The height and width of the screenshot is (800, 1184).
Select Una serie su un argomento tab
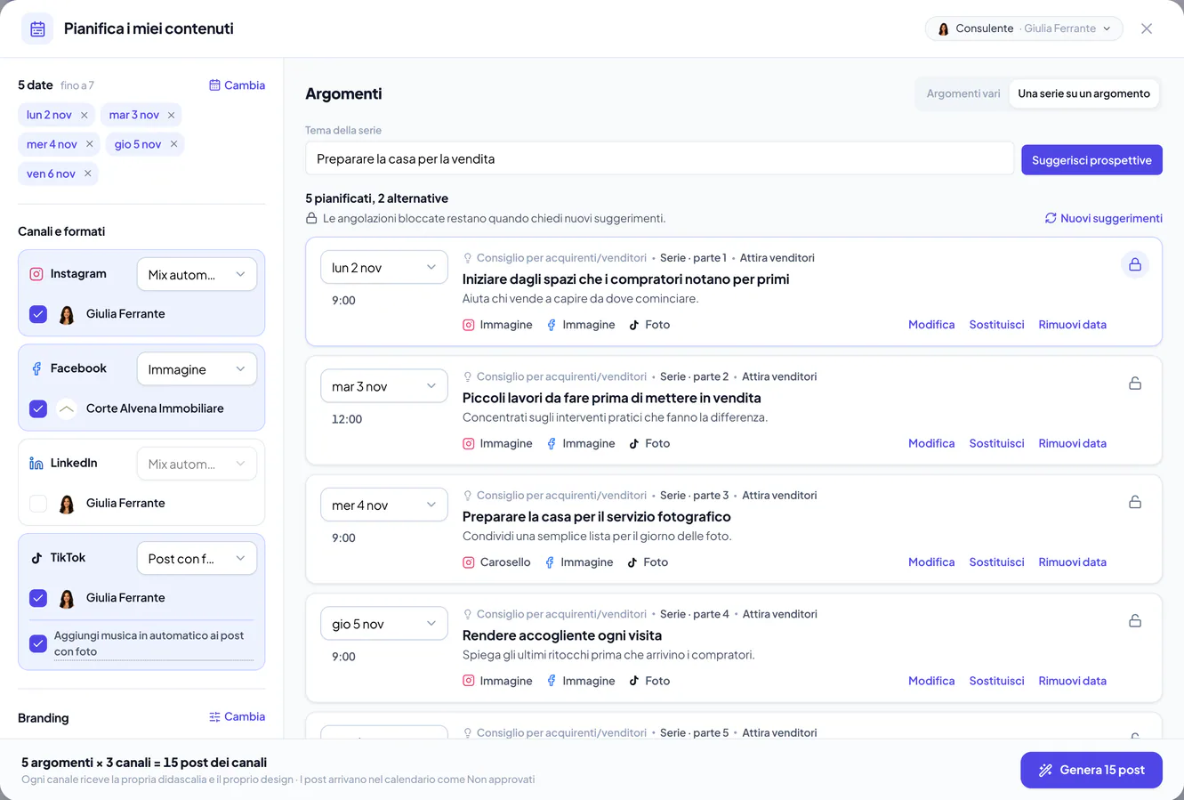click(x=1083, y=93)
